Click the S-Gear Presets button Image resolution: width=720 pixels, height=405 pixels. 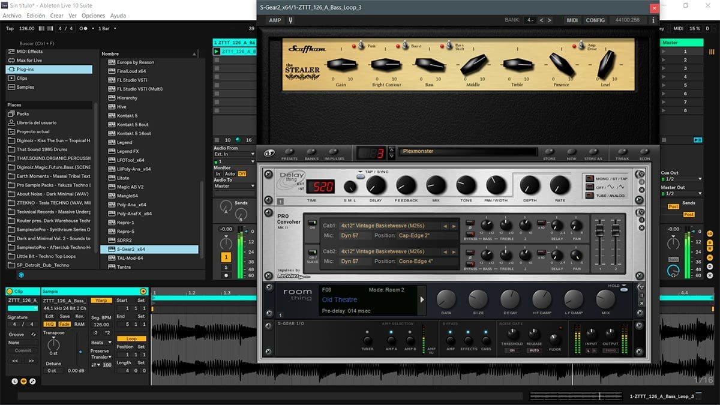(x=289, y=152)
